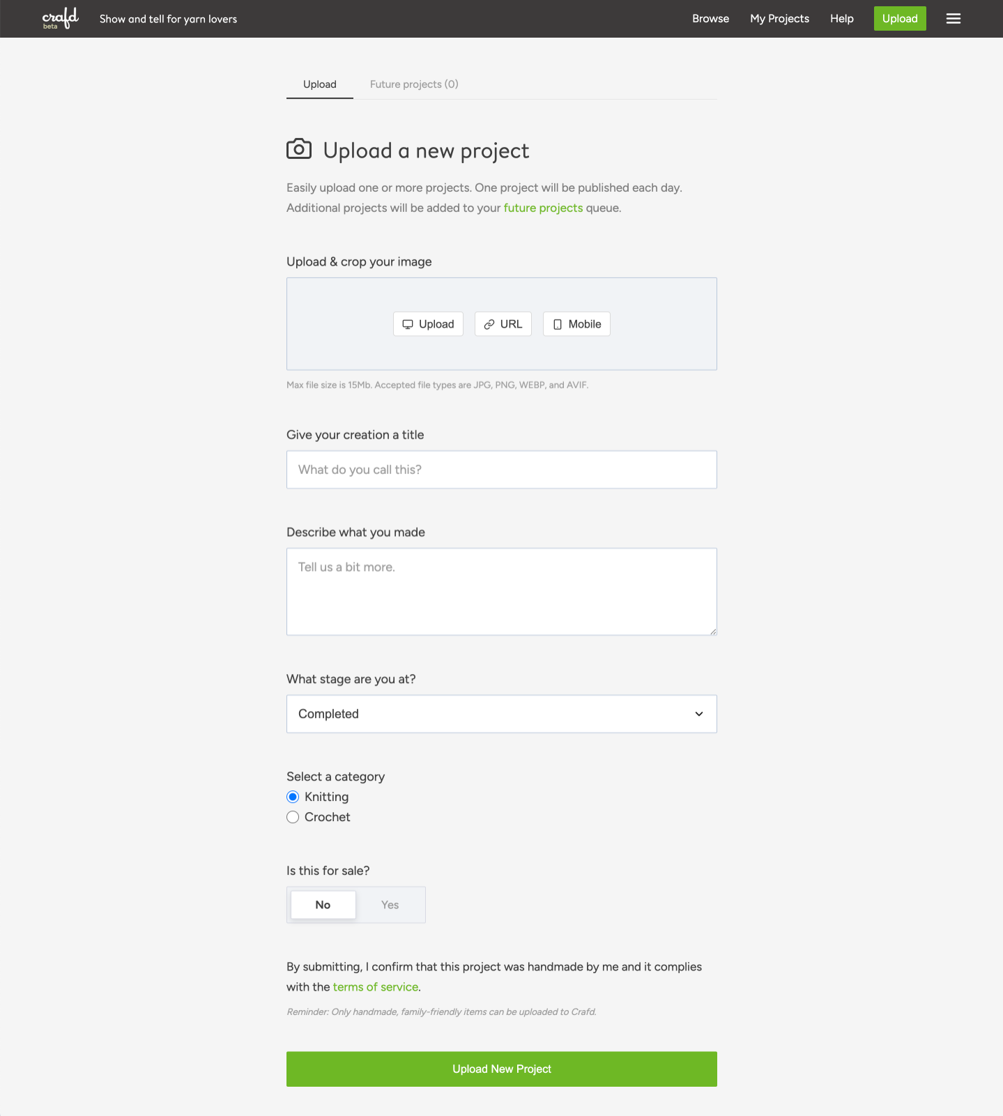Choose the URL link upload option
Screen dimensions: 1003x1116
(x=503, y=324)
